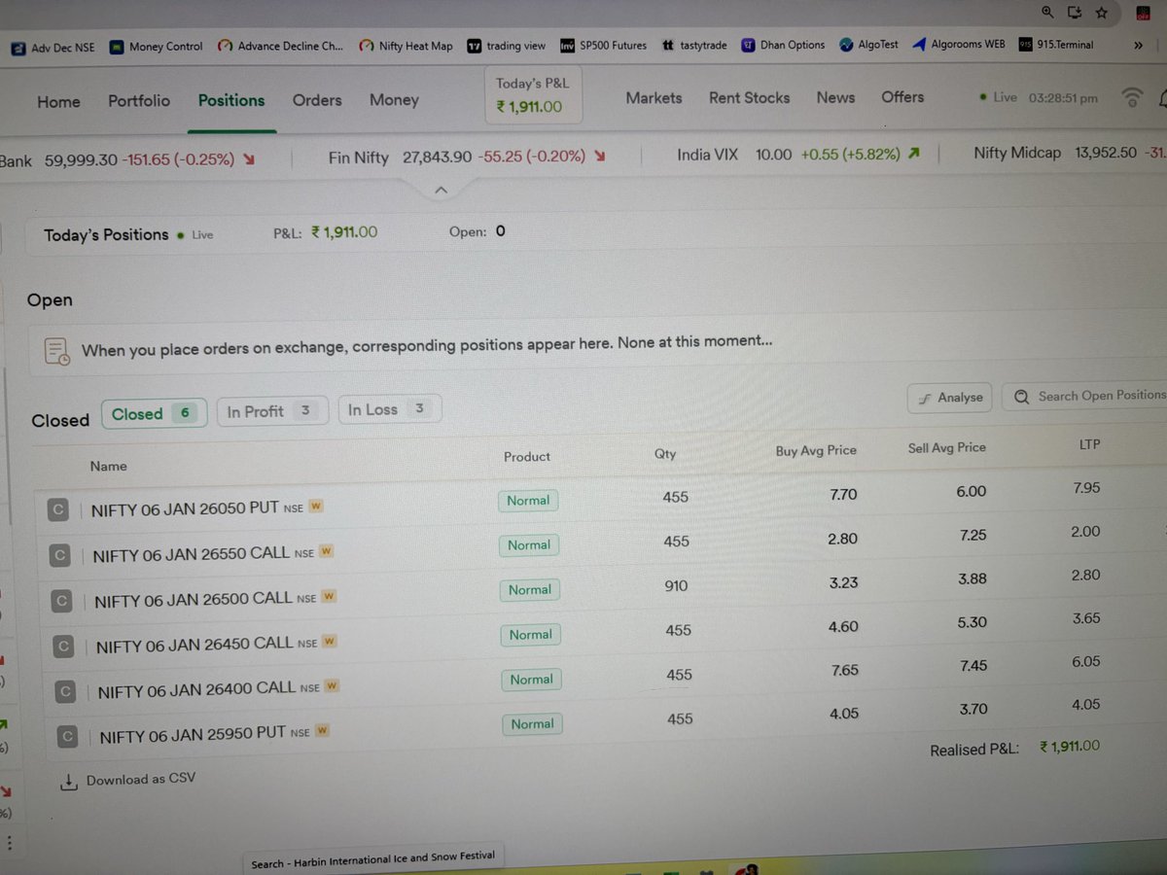Select the Positions tab

(231, 100)
